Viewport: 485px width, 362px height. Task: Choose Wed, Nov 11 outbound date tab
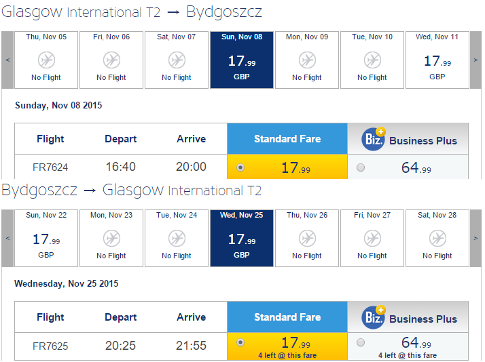pyautogui.click(x=437, y=60)
